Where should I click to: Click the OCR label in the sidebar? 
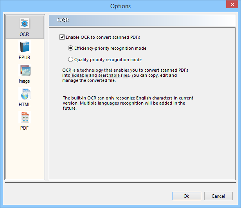pos(24,34)
